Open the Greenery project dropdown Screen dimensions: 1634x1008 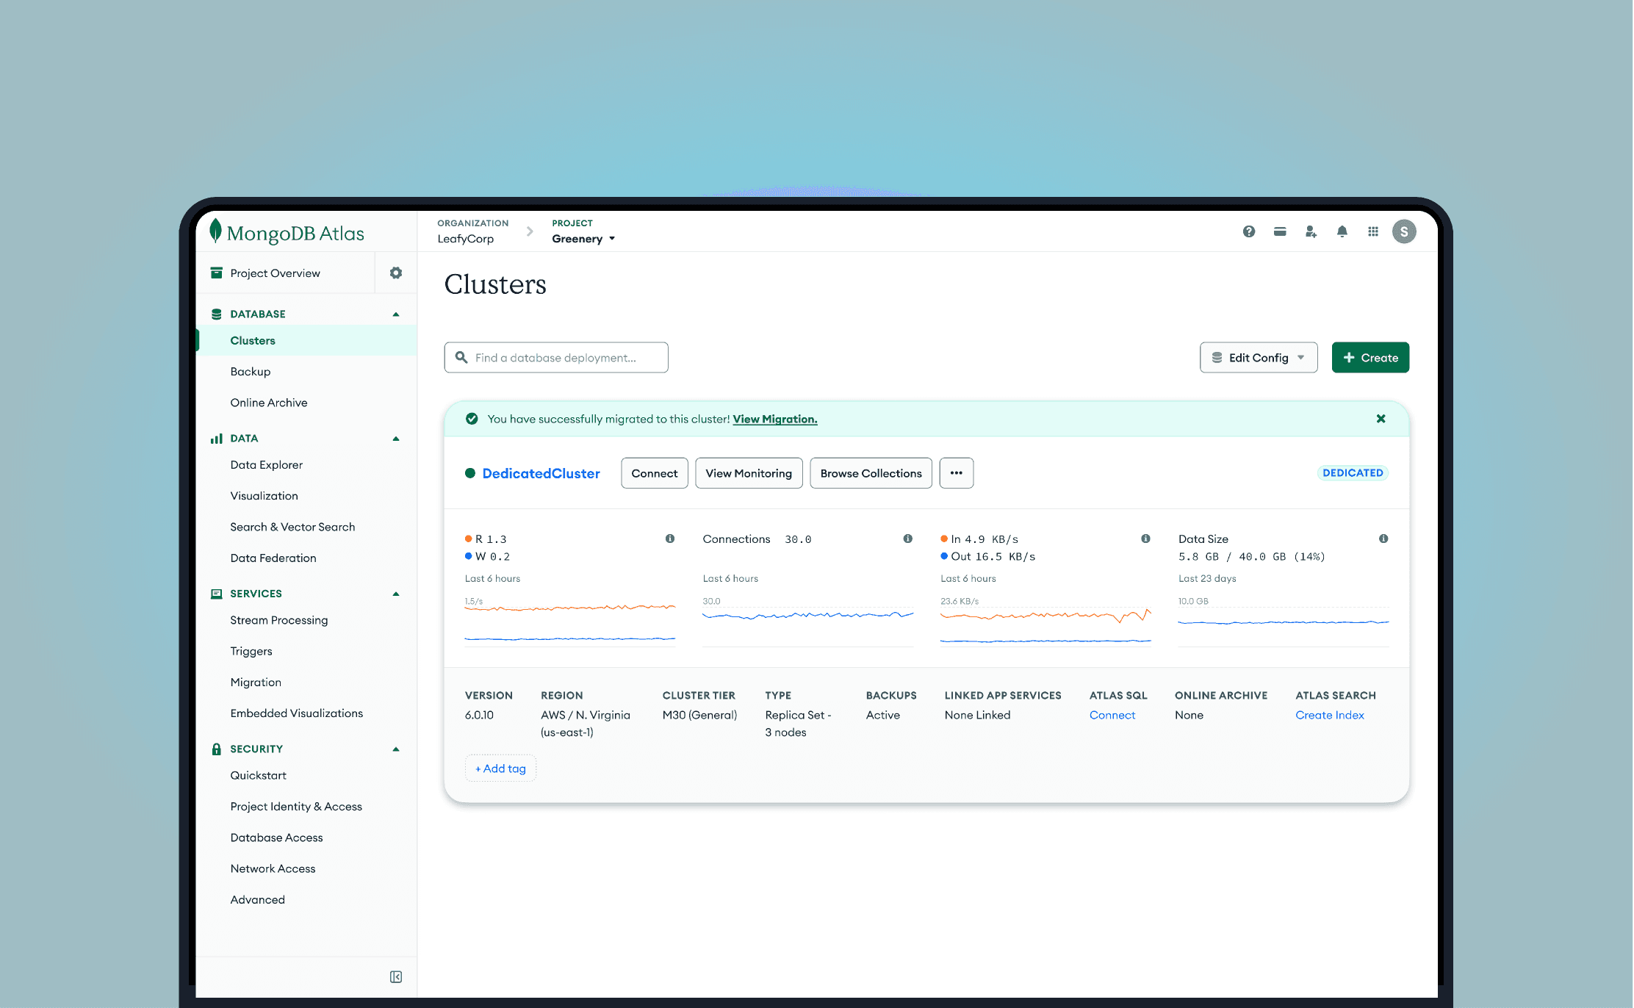[x=583, y=239]
